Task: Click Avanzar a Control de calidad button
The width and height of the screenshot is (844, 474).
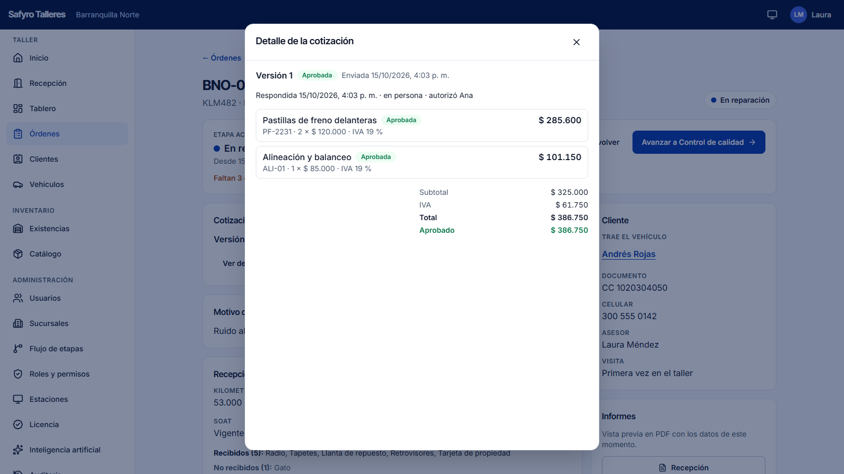Action: tap(699, 142)
